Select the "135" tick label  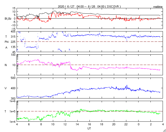13,47
